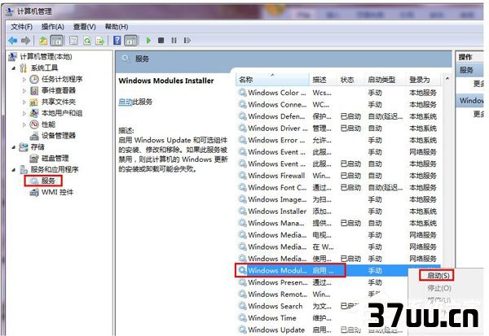Expand the 性能 node arrow
Image resolution: width=489 pixels, height=336 pixels.
coord(24,124)
